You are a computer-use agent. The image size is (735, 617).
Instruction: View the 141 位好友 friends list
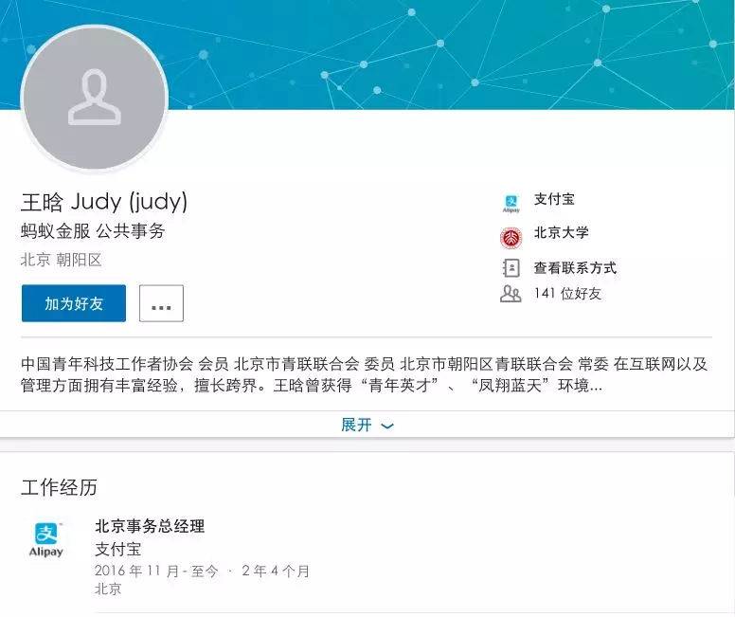(x=567, y=294)
